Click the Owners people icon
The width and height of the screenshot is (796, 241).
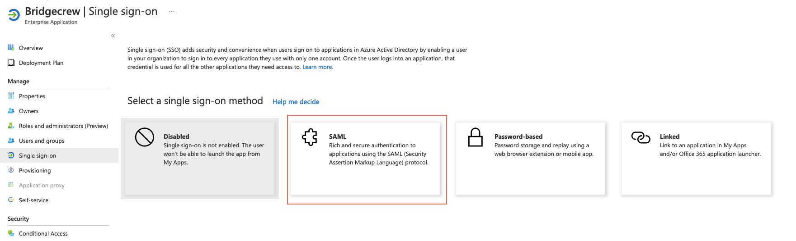(x=11, y=111)
